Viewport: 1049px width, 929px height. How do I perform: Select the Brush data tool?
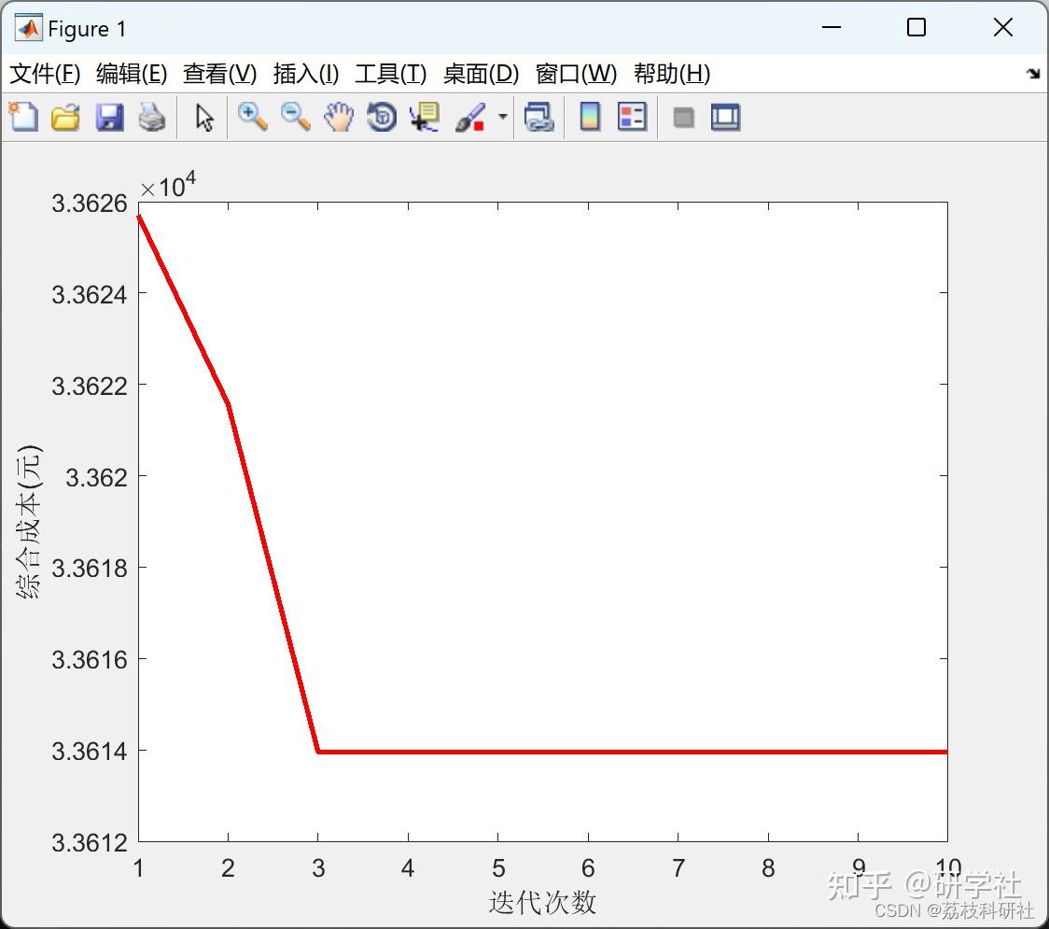tap(470, 117)
